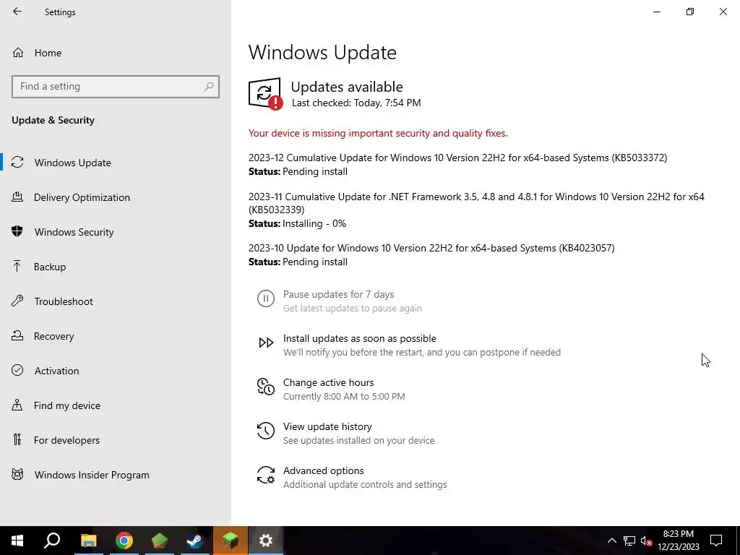Click the active hours clock icon
The image size is (740, 555).
tap(266, 387)
